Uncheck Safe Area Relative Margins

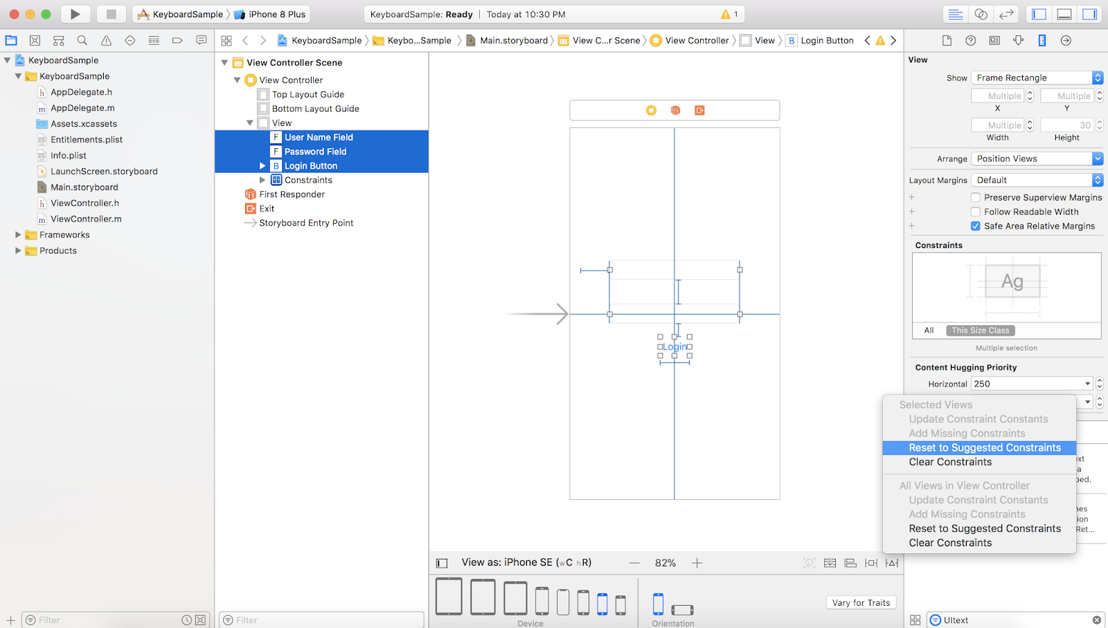pyautogui.click(x=976, y=226)
